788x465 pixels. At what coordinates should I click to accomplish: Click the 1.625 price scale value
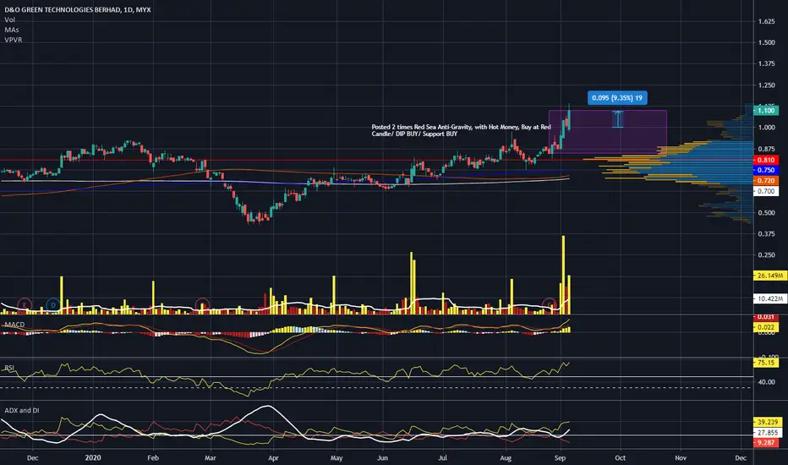(766, 21)
